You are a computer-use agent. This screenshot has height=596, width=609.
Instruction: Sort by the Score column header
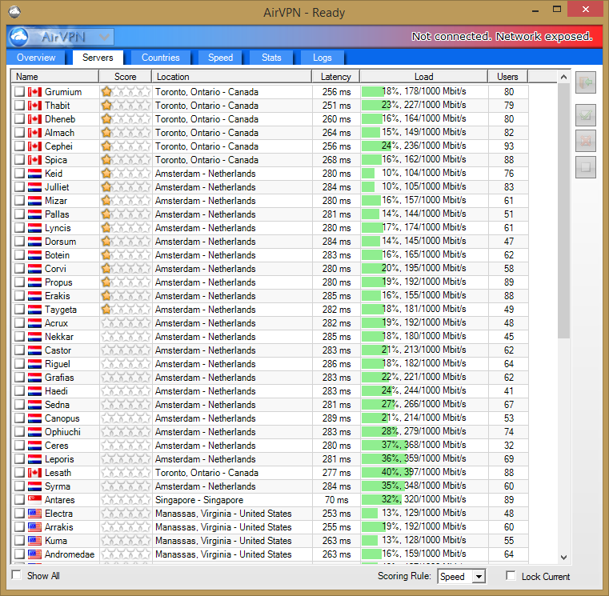(x=125, y=77)
